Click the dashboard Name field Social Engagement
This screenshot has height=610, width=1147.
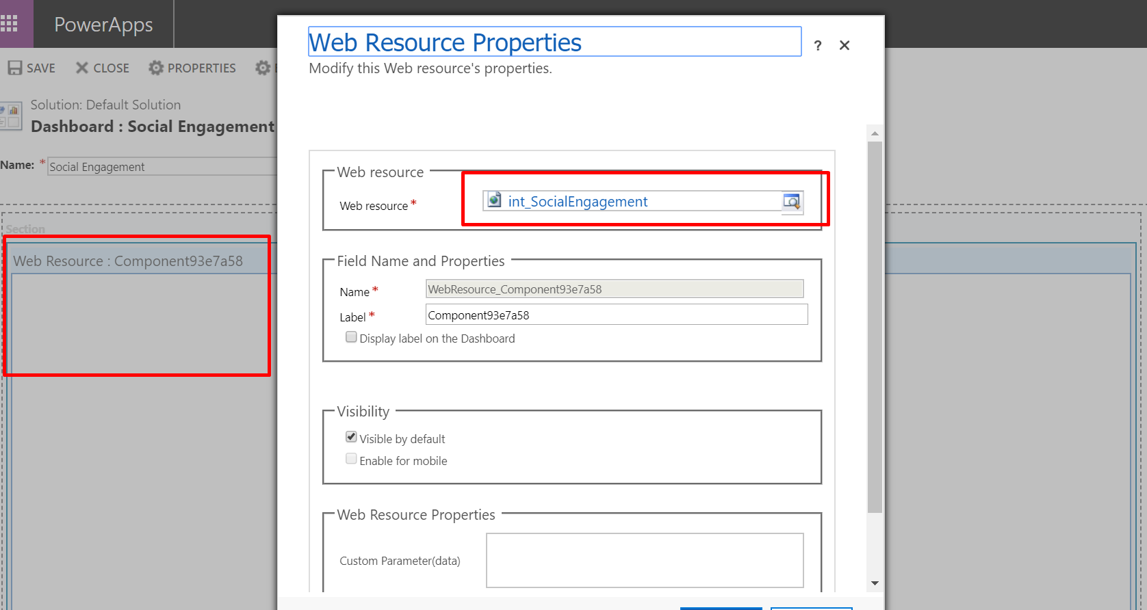(162, 167)
